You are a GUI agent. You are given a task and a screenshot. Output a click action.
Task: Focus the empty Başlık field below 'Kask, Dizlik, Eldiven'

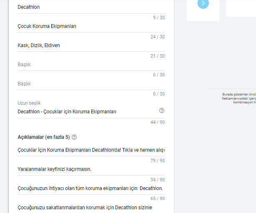pyautogui.click(x=91, y=65)
